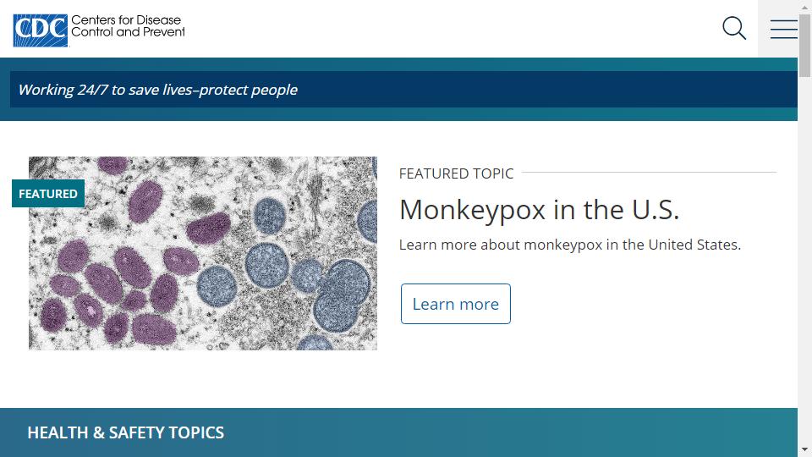Select the Health & Safety Topics heading
Viewport: 812px width, 457px height.
tap(126, 432)
